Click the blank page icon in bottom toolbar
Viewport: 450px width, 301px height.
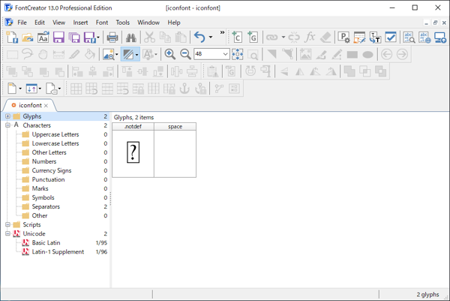click(12, 89)
